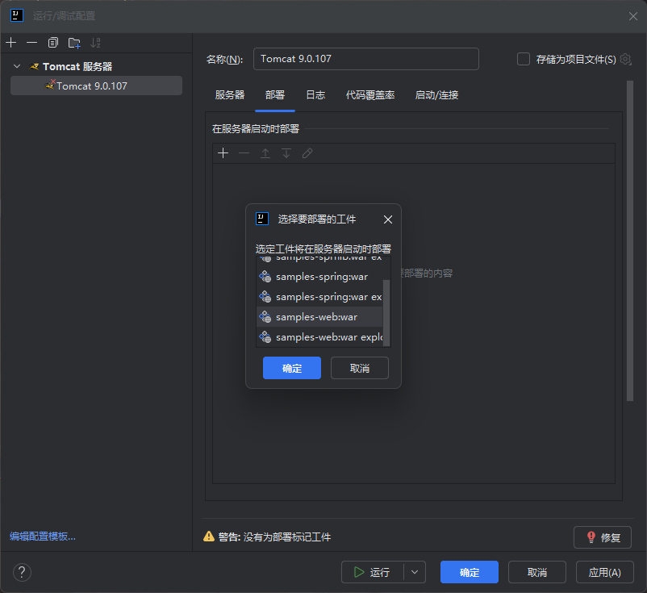Image resolution: width=647 pixels, height=593 pixels.
Task: Choose the samples-web:war artifact
Action: point(319,316)
